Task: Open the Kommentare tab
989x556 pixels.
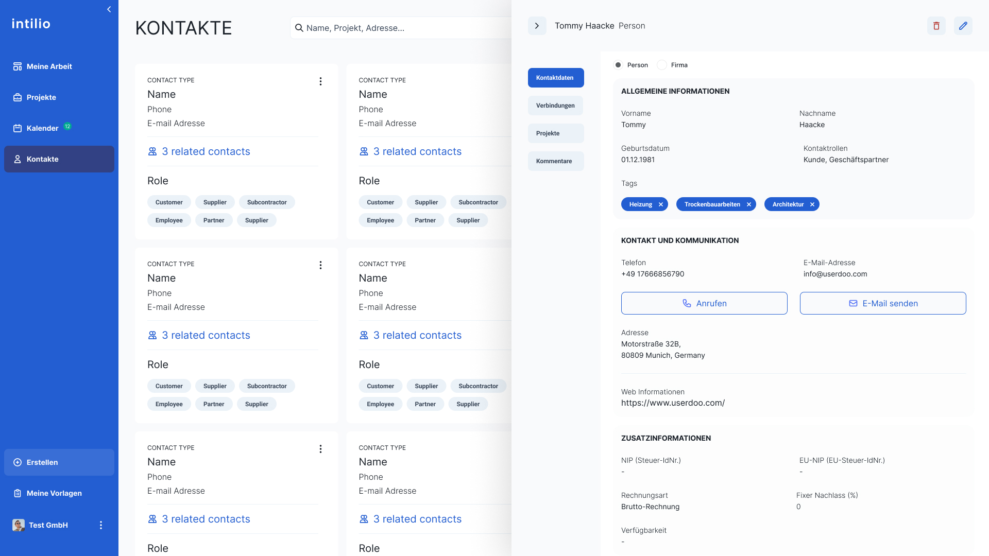Action: [555, 161]
